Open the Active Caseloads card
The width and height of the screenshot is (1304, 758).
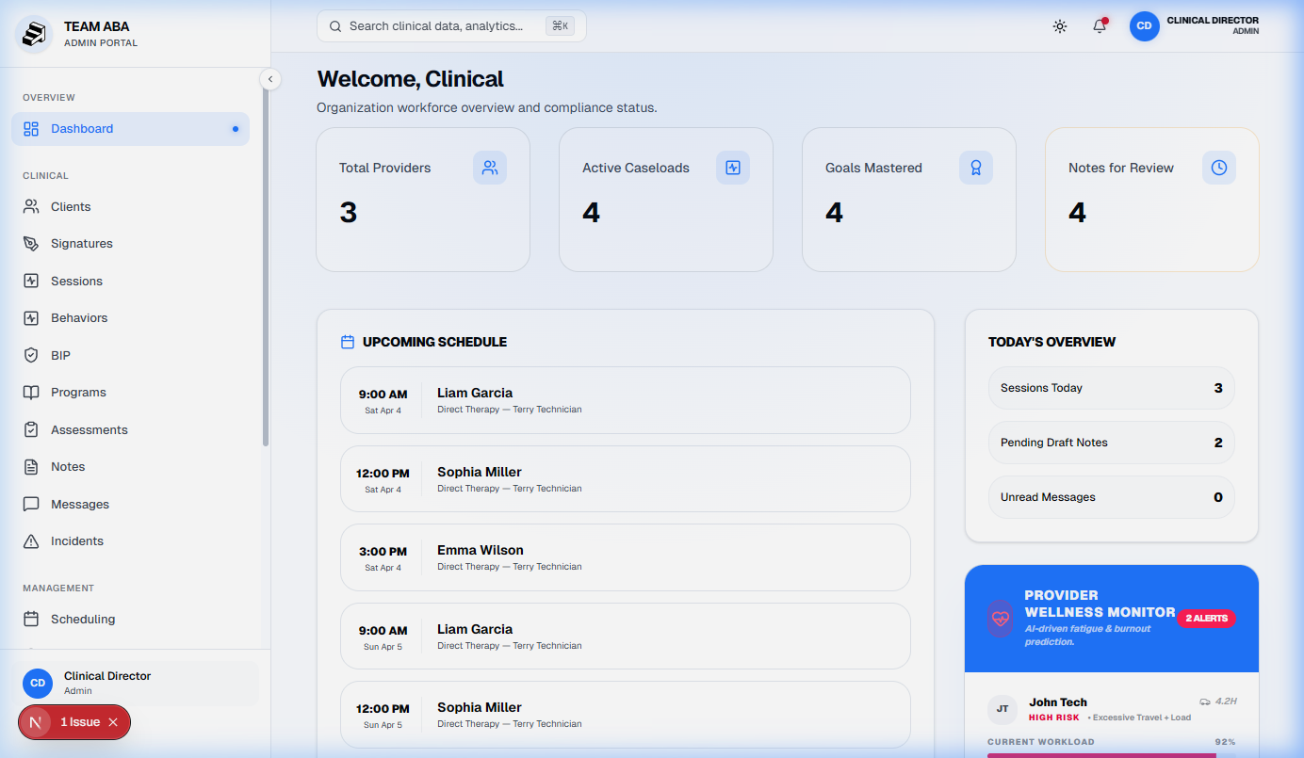[666, 200]
